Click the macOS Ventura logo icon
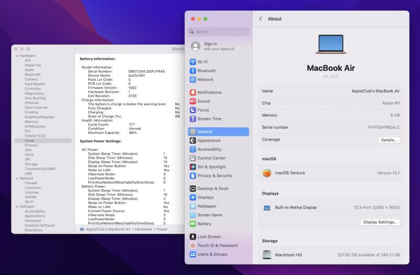Screen dimensions: 420x275 pos(267,173)
